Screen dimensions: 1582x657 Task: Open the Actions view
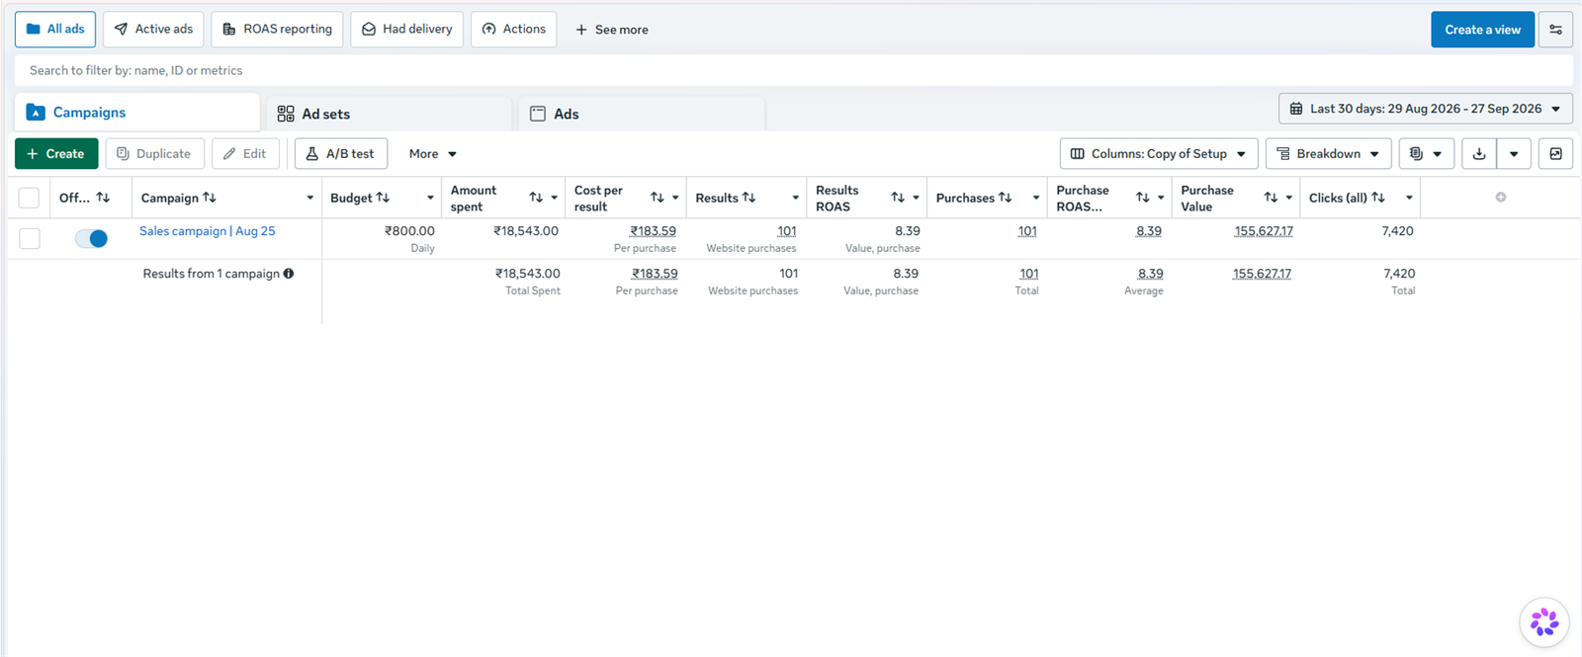pyautogui.click(x=514, y=30)
